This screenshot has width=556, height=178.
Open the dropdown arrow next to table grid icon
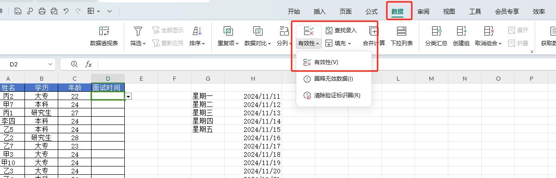tap(99, 11)
